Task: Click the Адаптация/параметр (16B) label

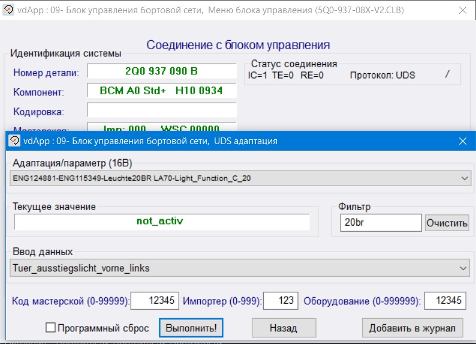Action: (73, 163)
